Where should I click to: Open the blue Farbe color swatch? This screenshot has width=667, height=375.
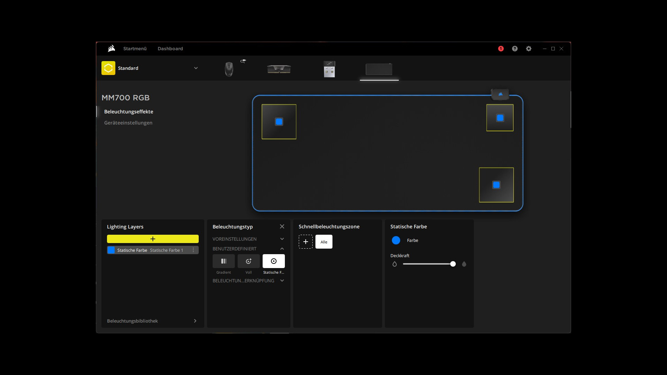point(396,240)
